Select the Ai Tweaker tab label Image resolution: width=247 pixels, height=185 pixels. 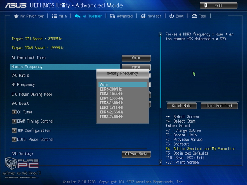pyautogui.click(x=92, y=16)
